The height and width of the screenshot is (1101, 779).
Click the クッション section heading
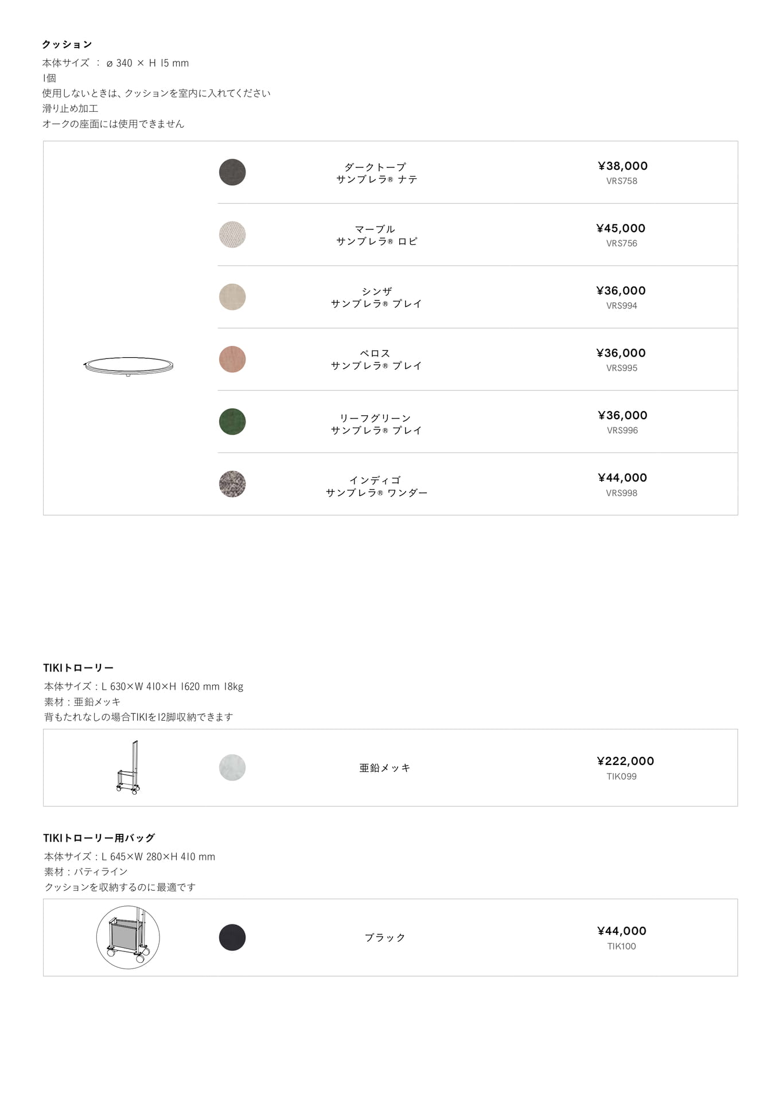(67, 44)
